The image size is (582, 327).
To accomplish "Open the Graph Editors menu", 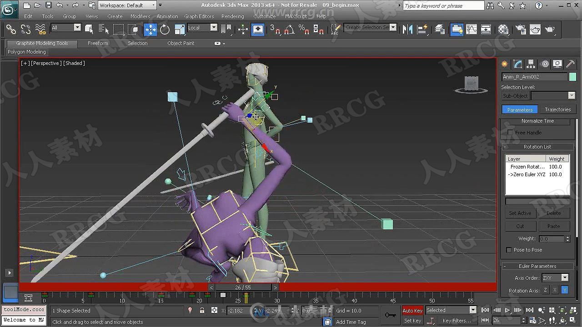I will 199,16.
